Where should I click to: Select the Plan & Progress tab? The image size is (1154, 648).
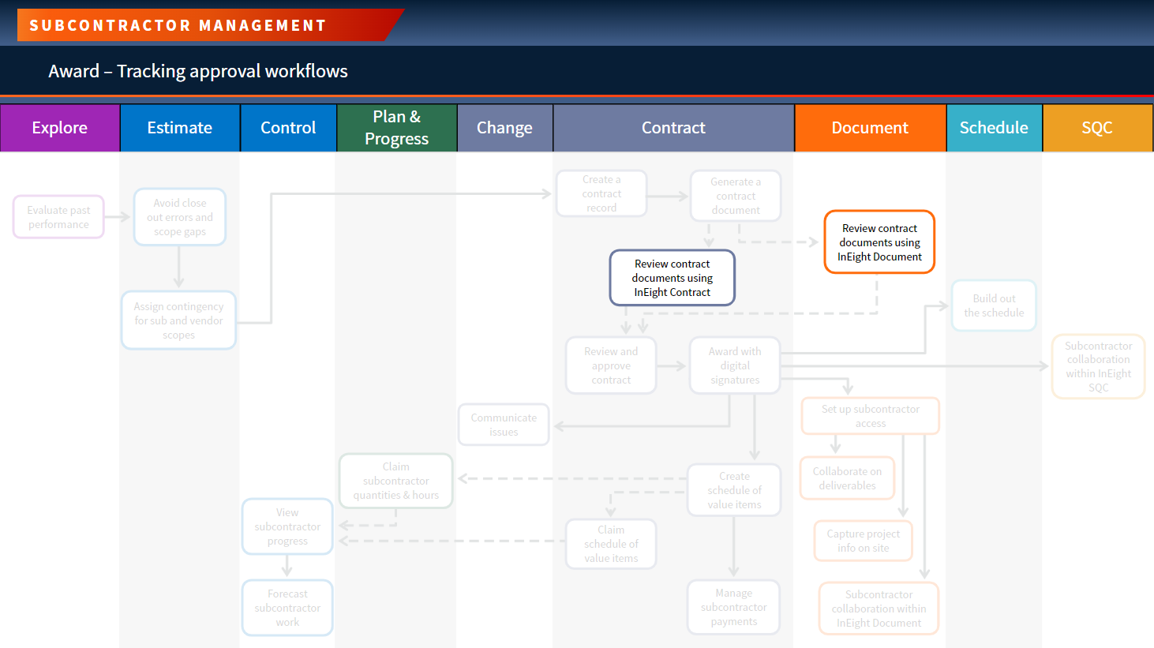397,128
